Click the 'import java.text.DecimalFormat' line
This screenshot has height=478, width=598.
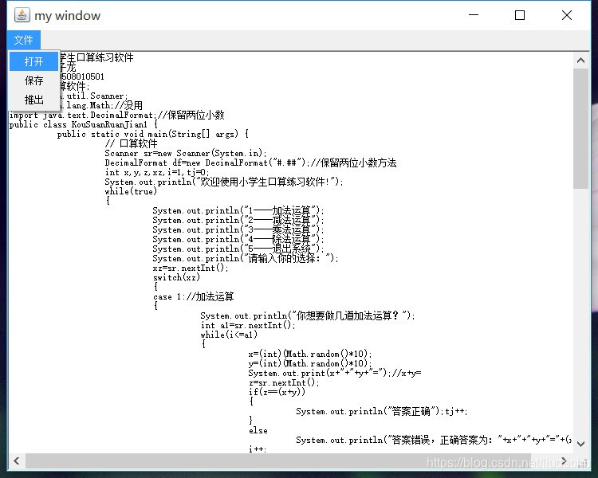pos(116,115)
